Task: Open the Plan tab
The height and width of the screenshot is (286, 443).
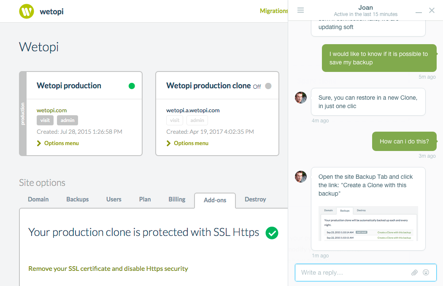Action: pos(145,199)
